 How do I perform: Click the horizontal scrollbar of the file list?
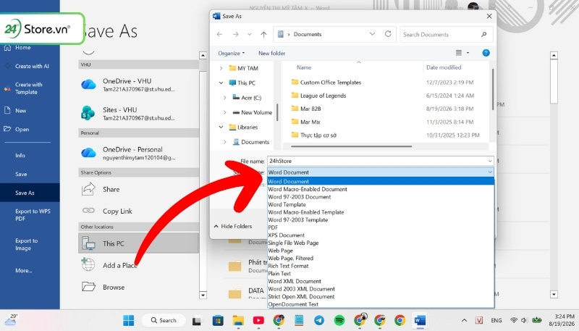coord(351,146)
